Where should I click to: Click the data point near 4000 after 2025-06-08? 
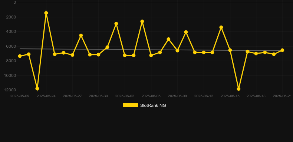[186, 32]
